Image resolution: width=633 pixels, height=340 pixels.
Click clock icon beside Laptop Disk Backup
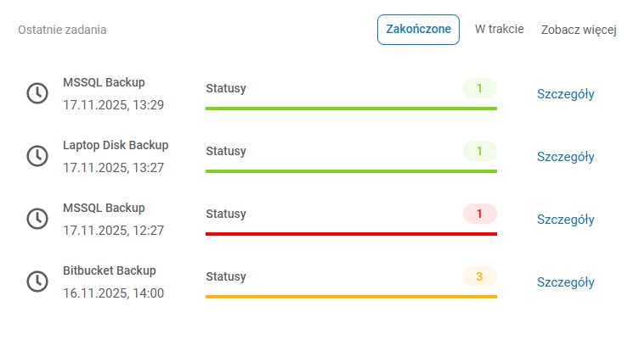[x=37, y=156]
